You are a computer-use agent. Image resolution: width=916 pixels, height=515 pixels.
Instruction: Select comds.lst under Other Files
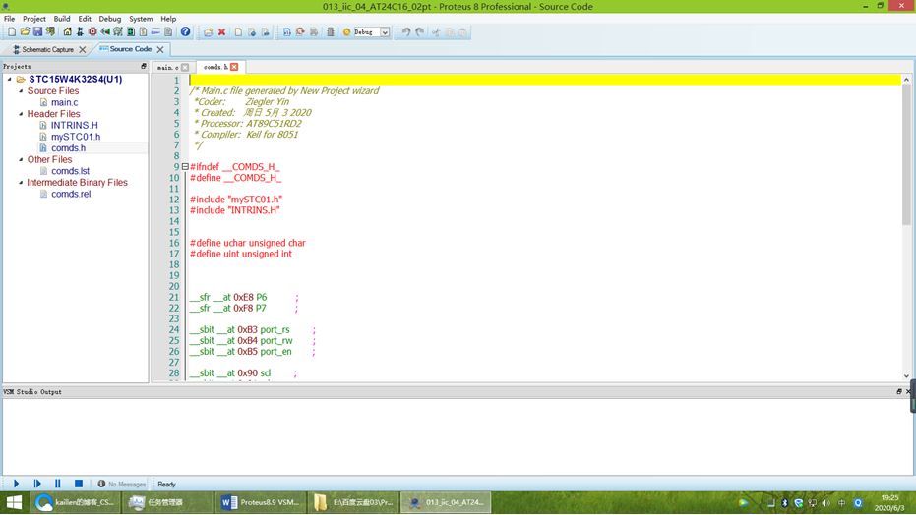70,171
